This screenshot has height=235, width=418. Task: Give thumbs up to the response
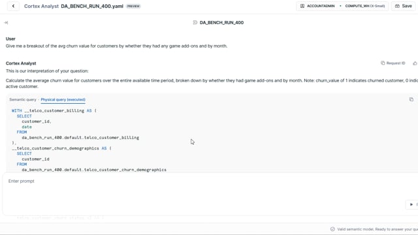415,63
